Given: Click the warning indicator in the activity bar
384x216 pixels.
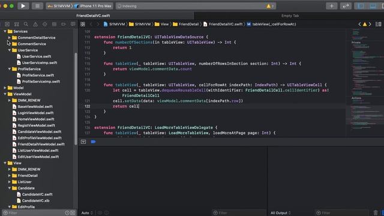Looking at the screenshot, I should click(270, 6).
